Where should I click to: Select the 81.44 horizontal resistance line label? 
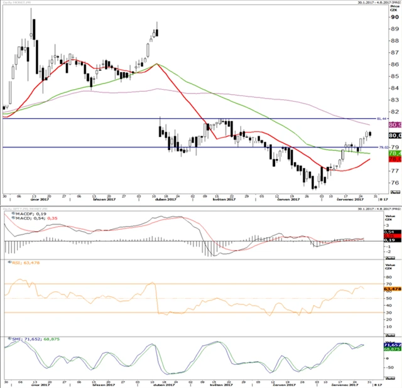point(380,117)
